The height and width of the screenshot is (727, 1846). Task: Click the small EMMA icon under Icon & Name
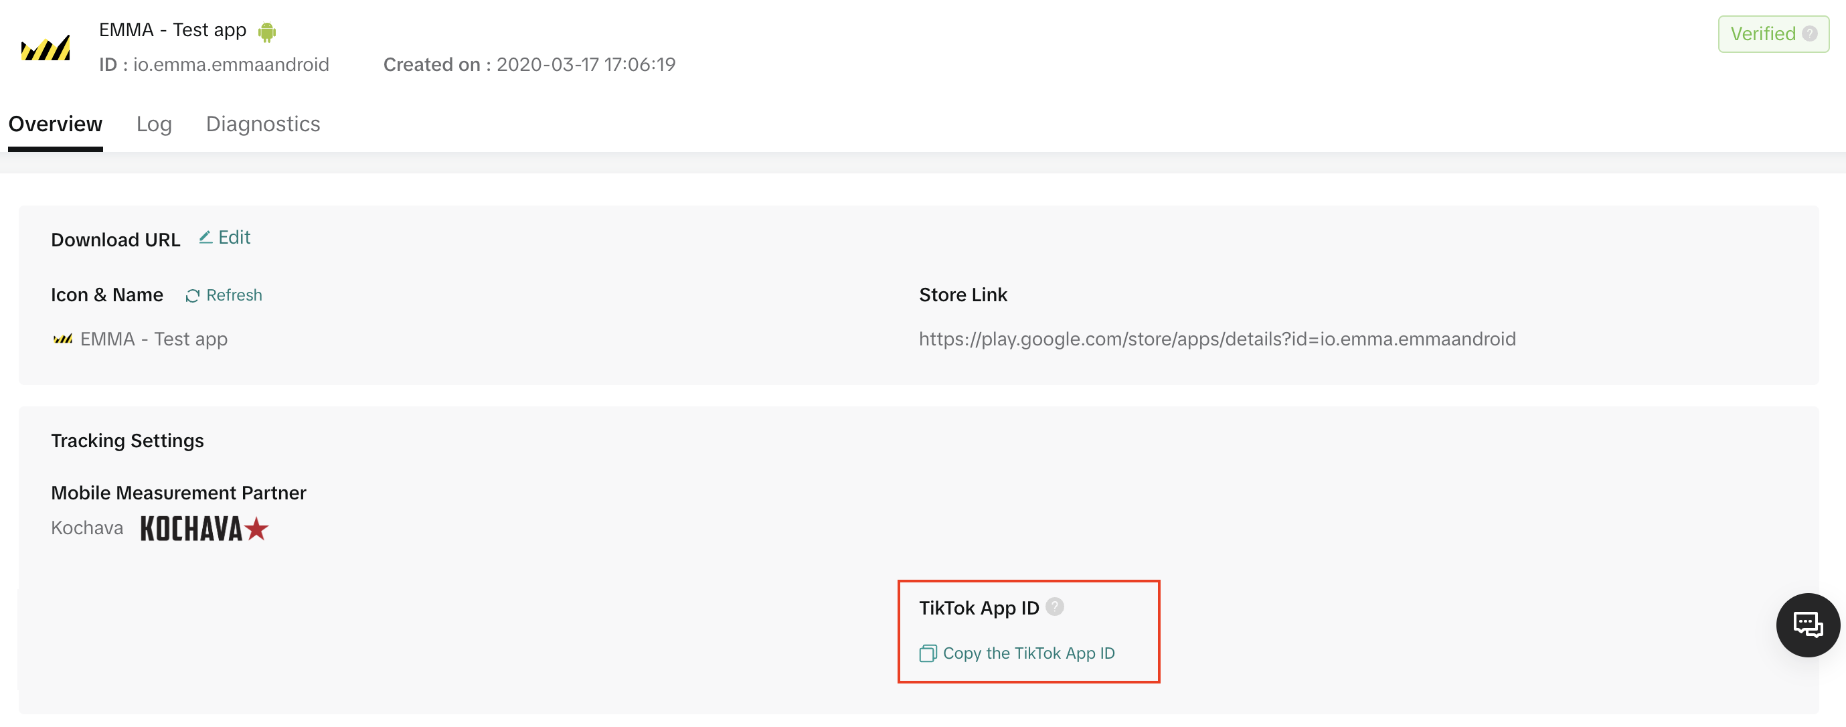[x=63, y=339]
